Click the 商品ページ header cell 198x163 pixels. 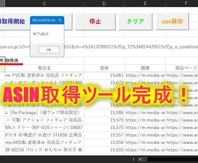(x=182, y=68)
